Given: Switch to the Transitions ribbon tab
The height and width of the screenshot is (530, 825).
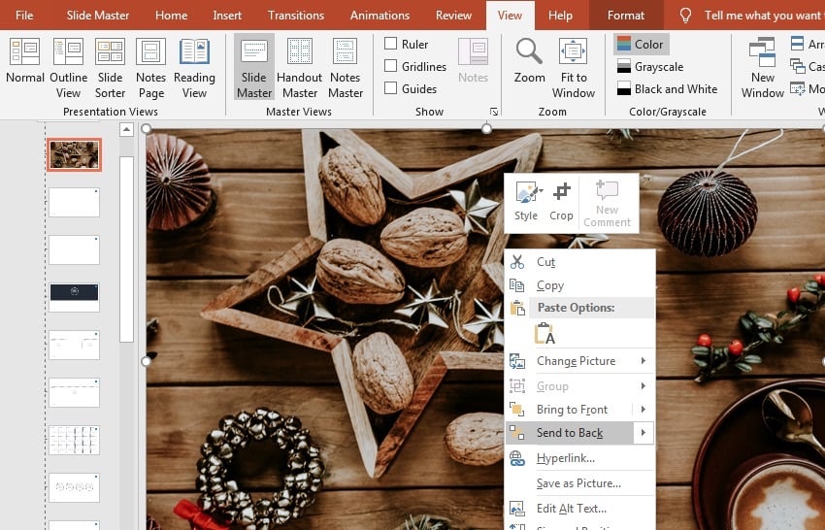Looking at the screenshot, I should coord(296,16).
